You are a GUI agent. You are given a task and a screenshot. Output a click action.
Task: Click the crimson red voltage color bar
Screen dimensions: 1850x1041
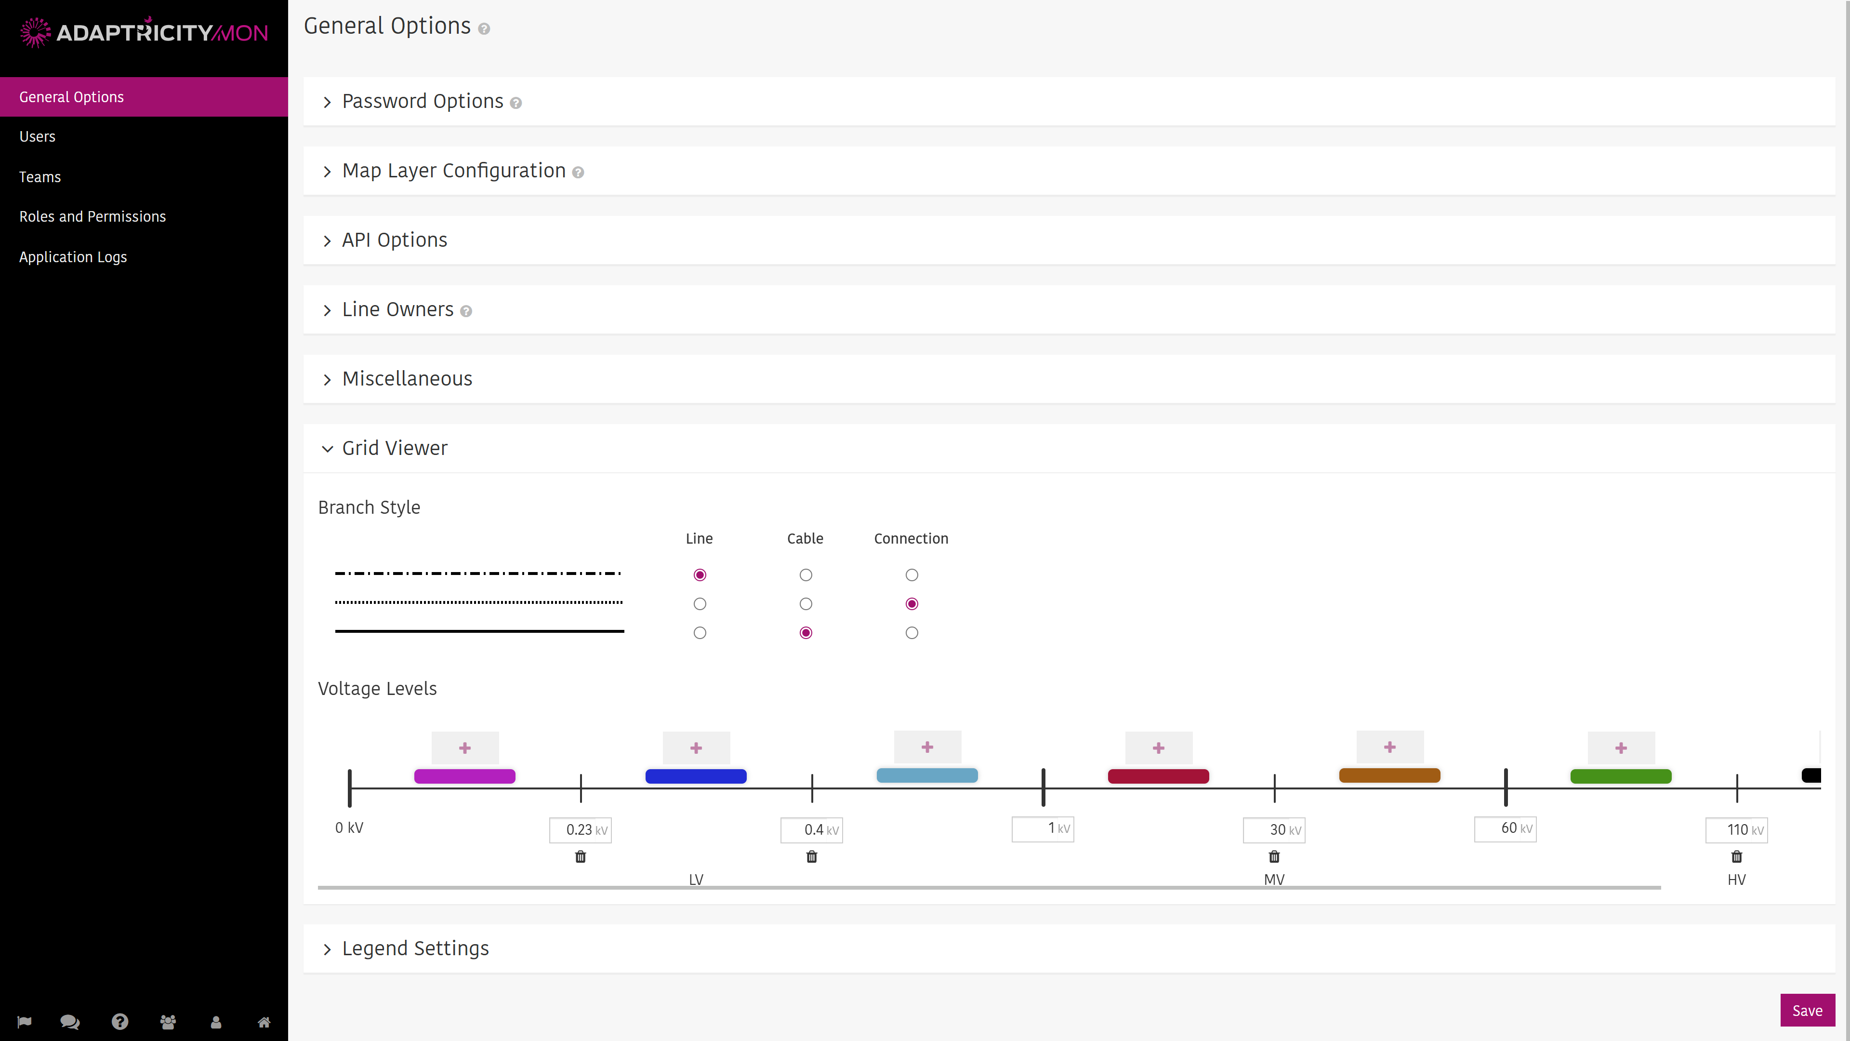click(1158, 776)
